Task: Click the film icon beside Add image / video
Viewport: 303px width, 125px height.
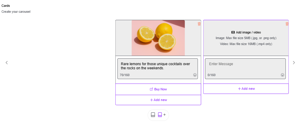Action: 233,32
